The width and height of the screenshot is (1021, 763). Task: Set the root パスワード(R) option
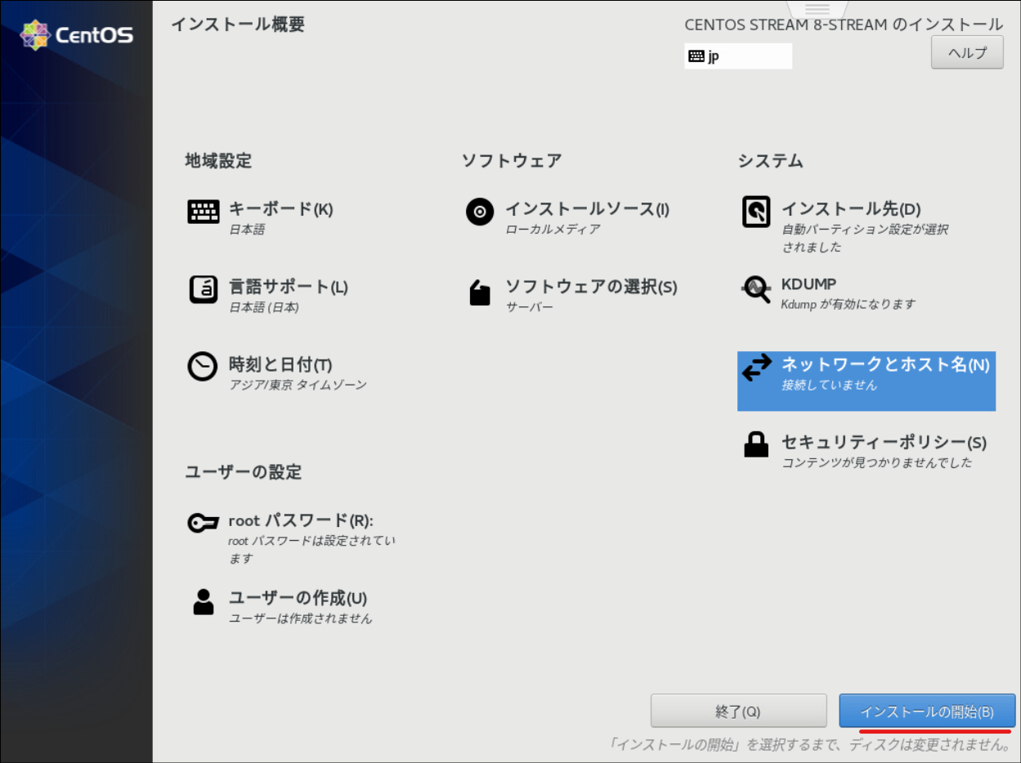coord(300,521)
